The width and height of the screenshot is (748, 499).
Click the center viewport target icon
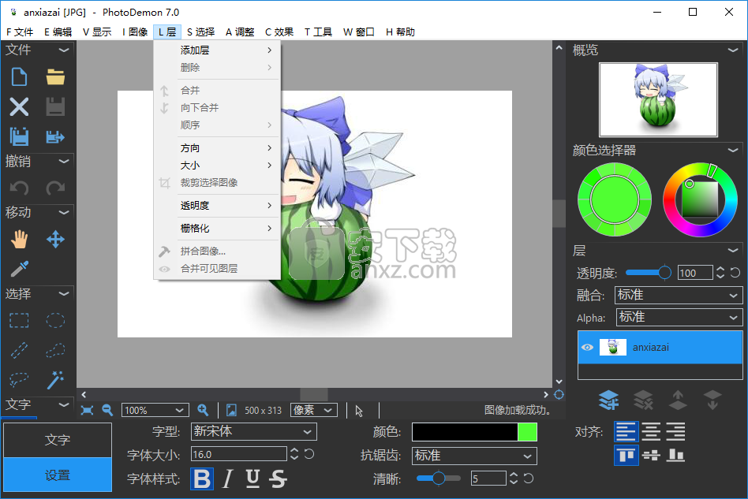559,395
